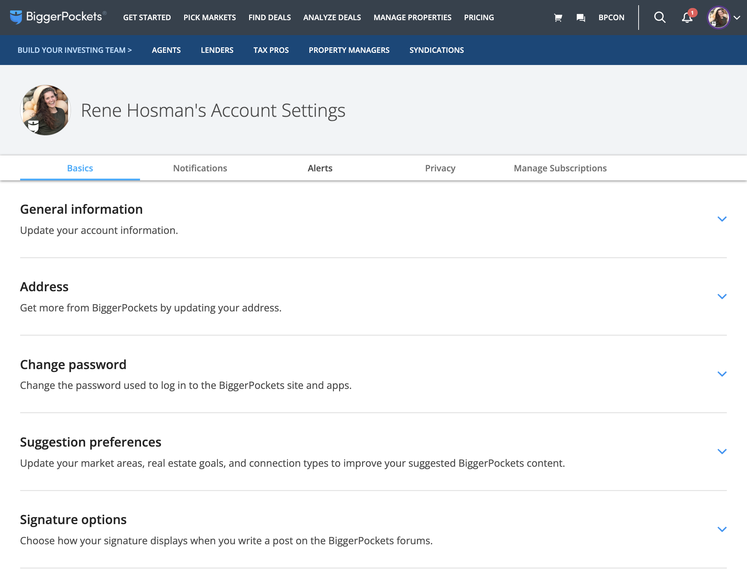The image size is (747, 579).
Task: Switch to the Privacy tab
Action: pyautogui.click(x=440, y=168)
